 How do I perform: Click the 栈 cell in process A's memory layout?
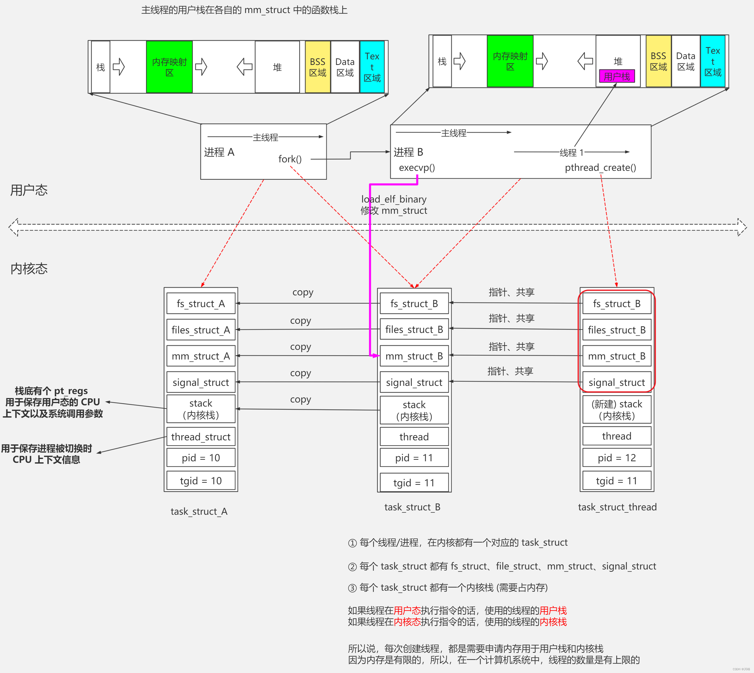pyautogui.click(x=101, y=67)
